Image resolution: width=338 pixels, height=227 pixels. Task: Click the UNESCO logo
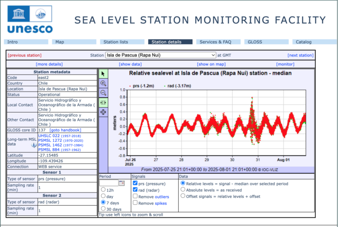click(30, 19)
